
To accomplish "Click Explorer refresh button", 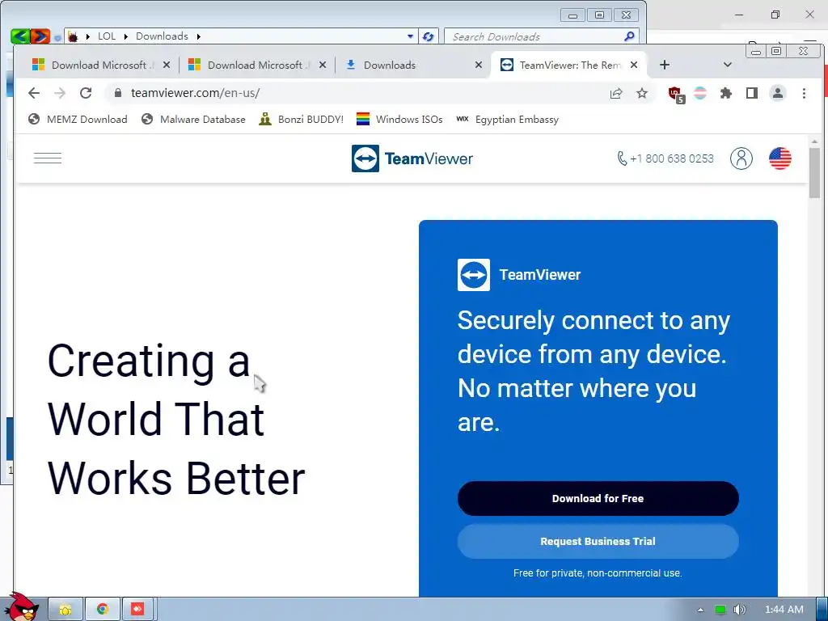I will (x=428, y=36).
